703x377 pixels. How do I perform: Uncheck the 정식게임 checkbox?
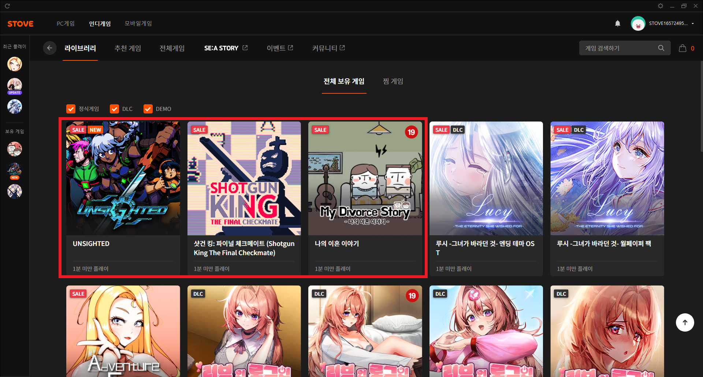point(71,109)
